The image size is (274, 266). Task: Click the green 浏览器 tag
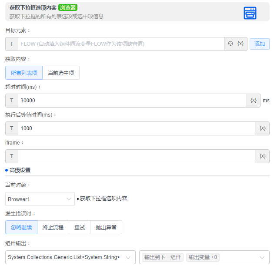tap(68, 7)
